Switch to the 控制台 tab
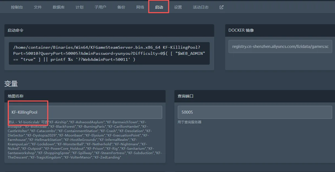This screenshot has width=335, height=172. pos(17,7)
